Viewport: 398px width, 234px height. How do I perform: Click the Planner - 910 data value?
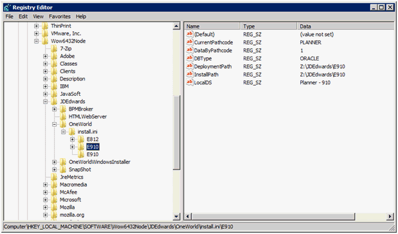pyautogui.click(x=315, y=82)
